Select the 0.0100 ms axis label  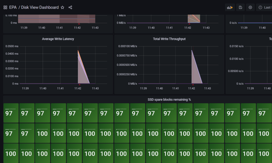pos(12,76)
